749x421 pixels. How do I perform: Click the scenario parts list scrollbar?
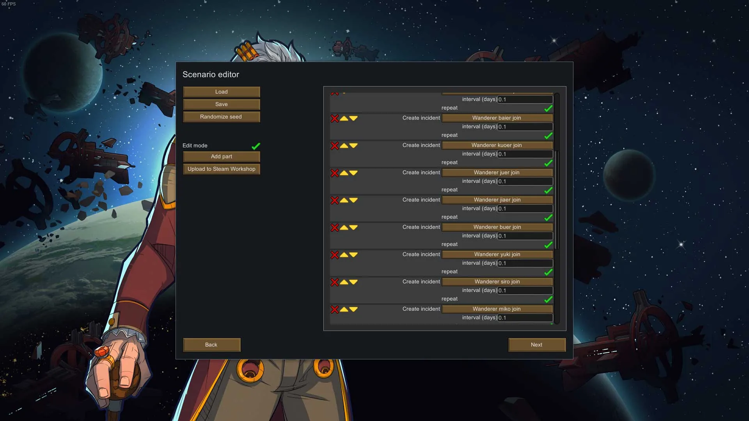[557, 199]
